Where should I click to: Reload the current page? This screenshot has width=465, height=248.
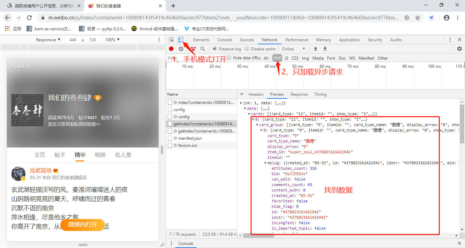click(x=29, y=18)
